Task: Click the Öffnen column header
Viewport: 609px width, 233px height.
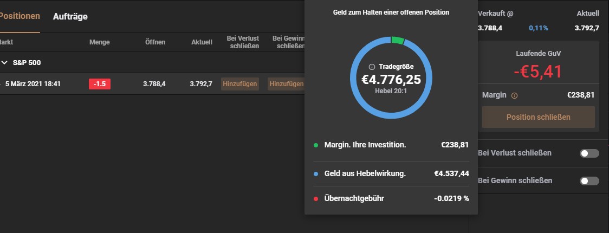Action: coord(156,42)
